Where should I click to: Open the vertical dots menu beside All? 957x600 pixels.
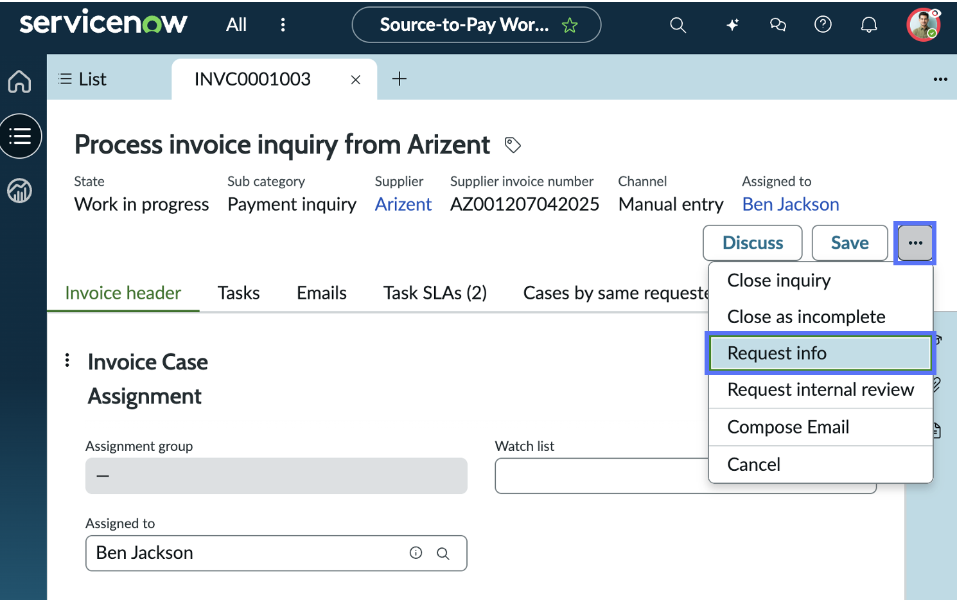pos(283,24)
